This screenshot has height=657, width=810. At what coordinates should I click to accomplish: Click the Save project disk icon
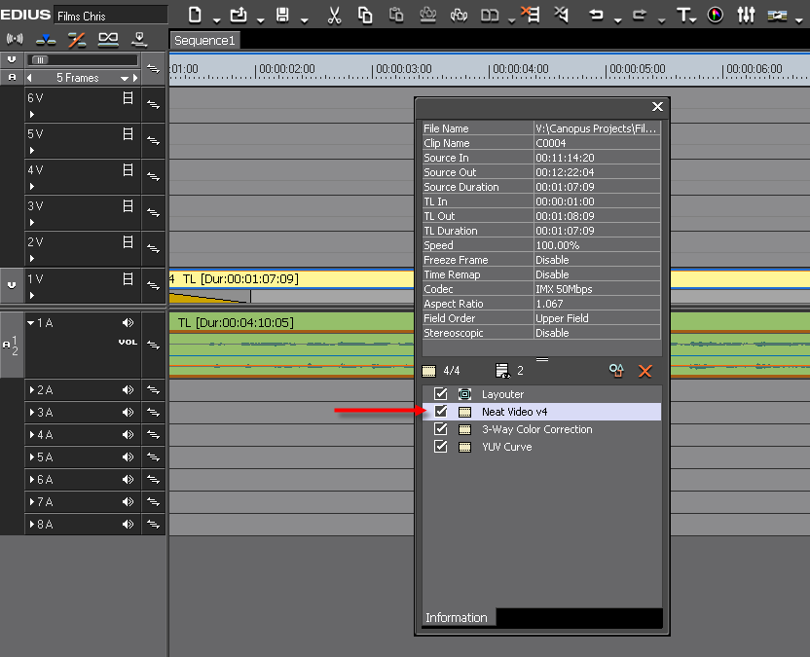point(282,15)
